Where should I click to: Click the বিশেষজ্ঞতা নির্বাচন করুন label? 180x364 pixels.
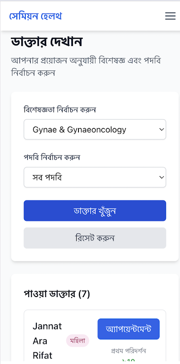click(x=60, y=109)
